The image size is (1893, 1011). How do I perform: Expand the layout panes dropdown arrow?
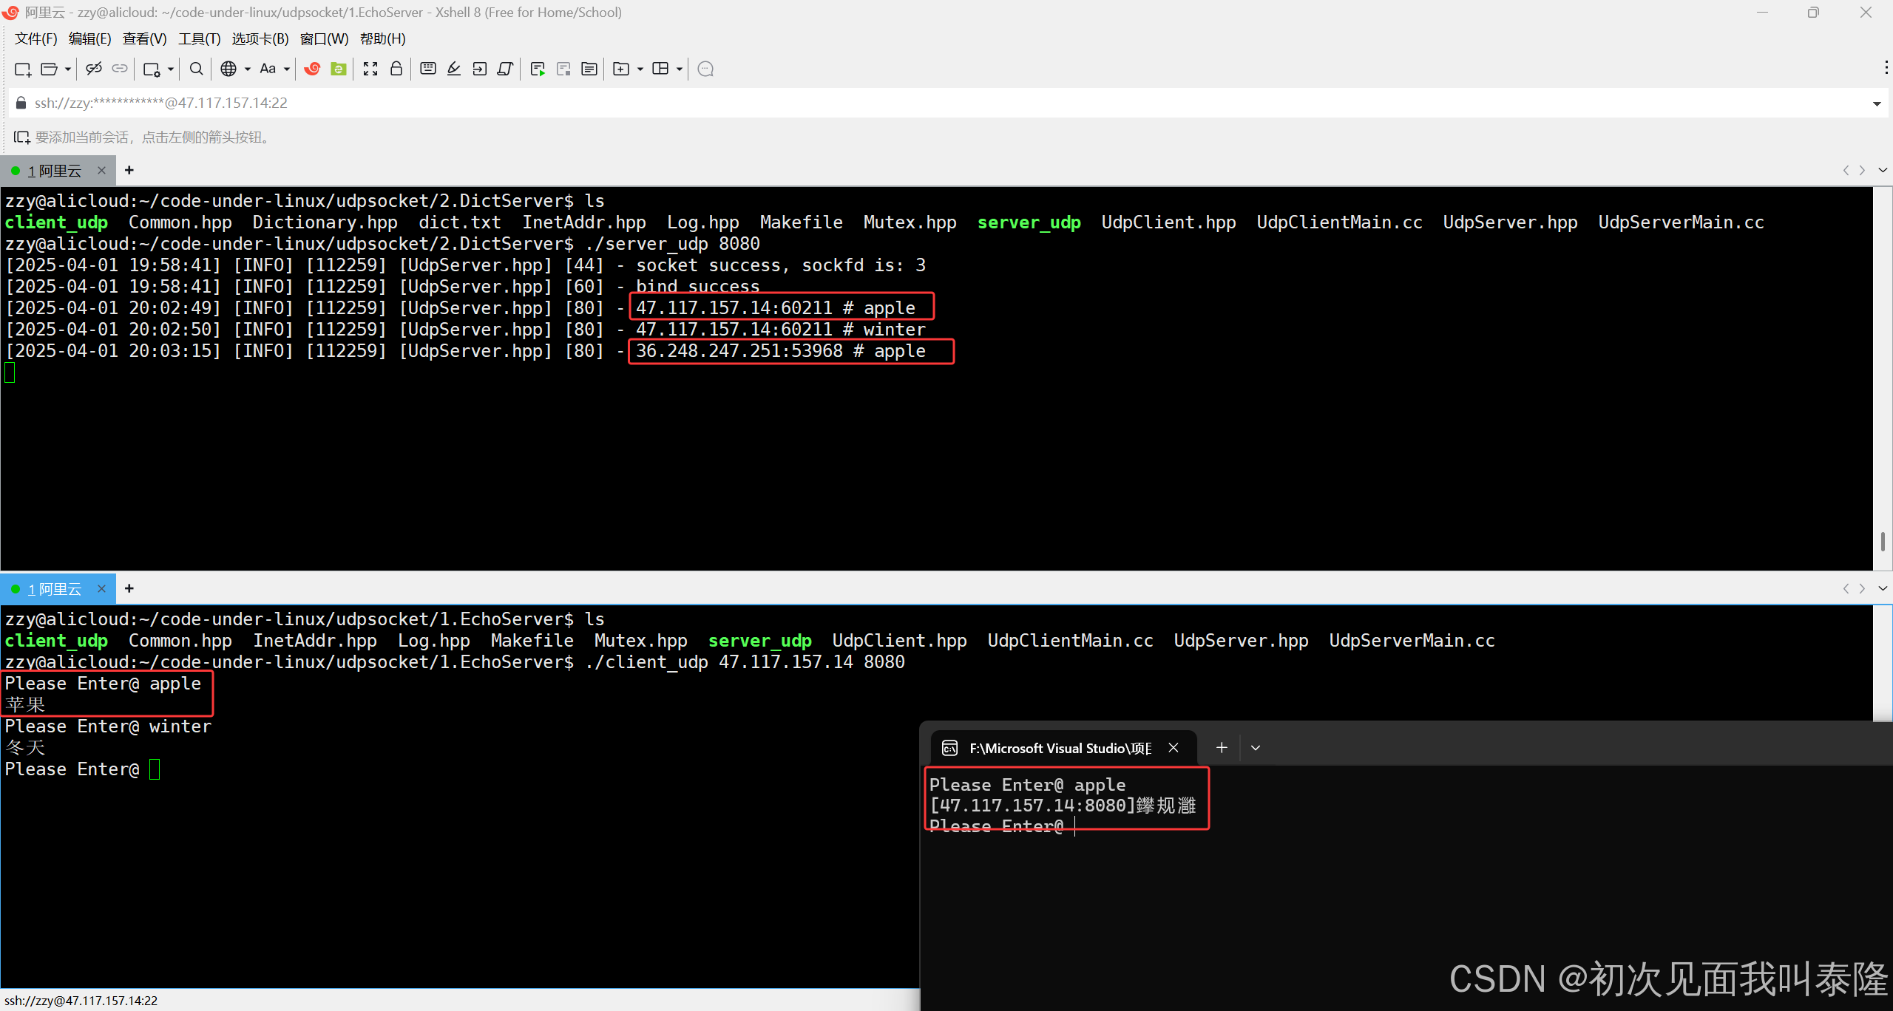[680, 69]
